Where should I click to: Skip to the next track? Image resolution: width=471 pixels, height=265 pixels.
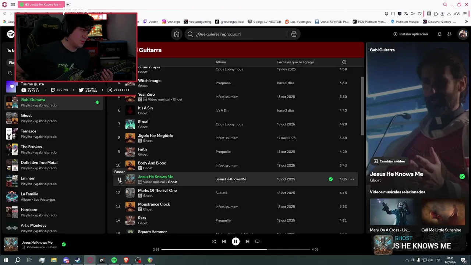(x=247, y=241)
